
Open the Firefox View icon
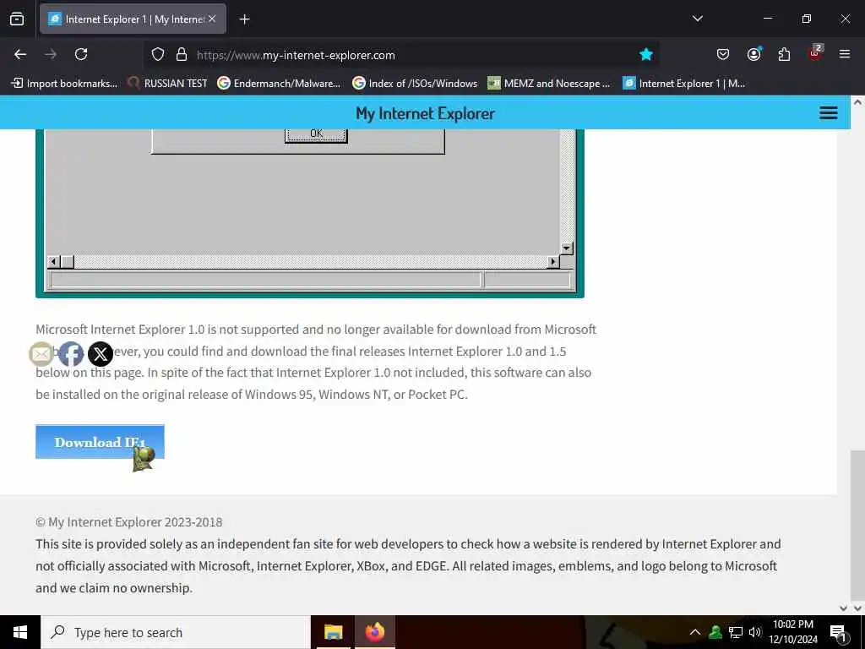click(x=17, y=19)
